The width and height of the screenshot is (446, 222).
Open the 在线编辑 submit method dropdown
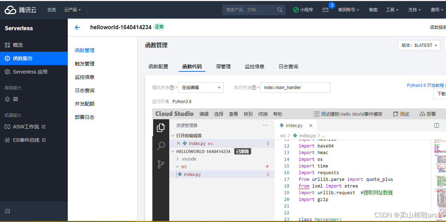(x=201, y=88)
